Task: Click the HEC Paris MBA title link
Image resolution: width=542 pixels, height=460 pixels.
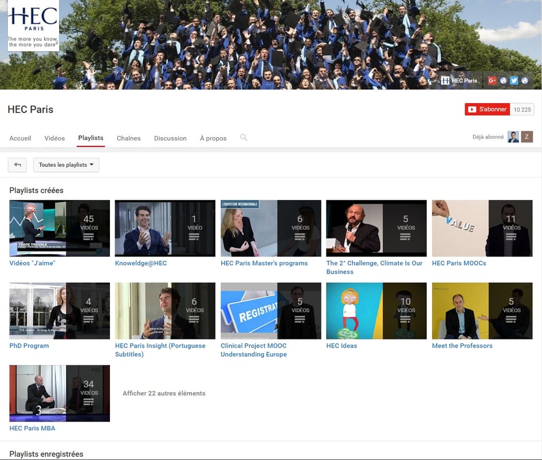Action: tap(32, 428)
